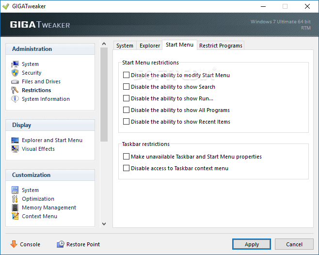Minimize the GIGATweaker window
Viewport: 319px width, 255px height.
tap(263, 6)
